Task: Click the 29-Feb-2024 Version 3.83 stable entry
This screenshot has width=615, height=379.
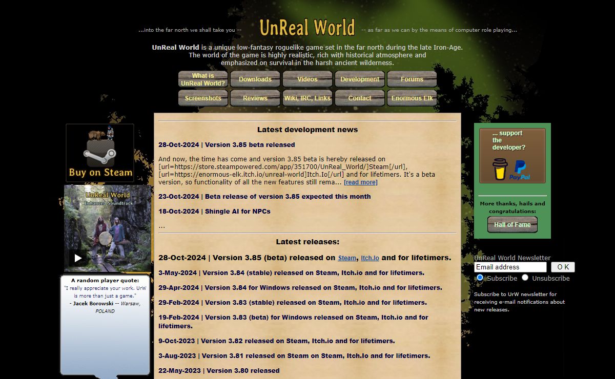Action: click(x=292, y=303)
